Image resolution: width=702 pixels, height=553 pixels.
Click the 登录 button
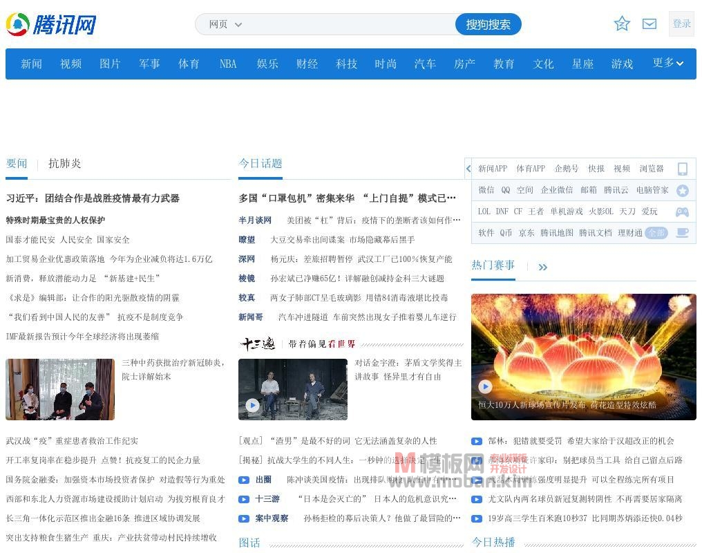click(x=681, y=24)
